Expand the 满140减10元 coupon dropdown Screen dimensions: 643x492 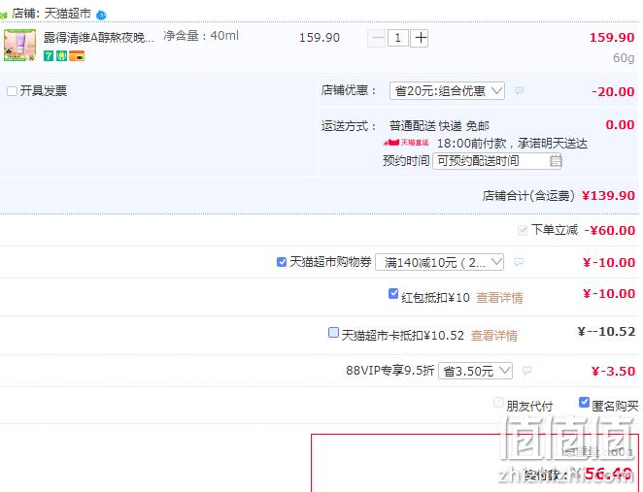point(440,262)
